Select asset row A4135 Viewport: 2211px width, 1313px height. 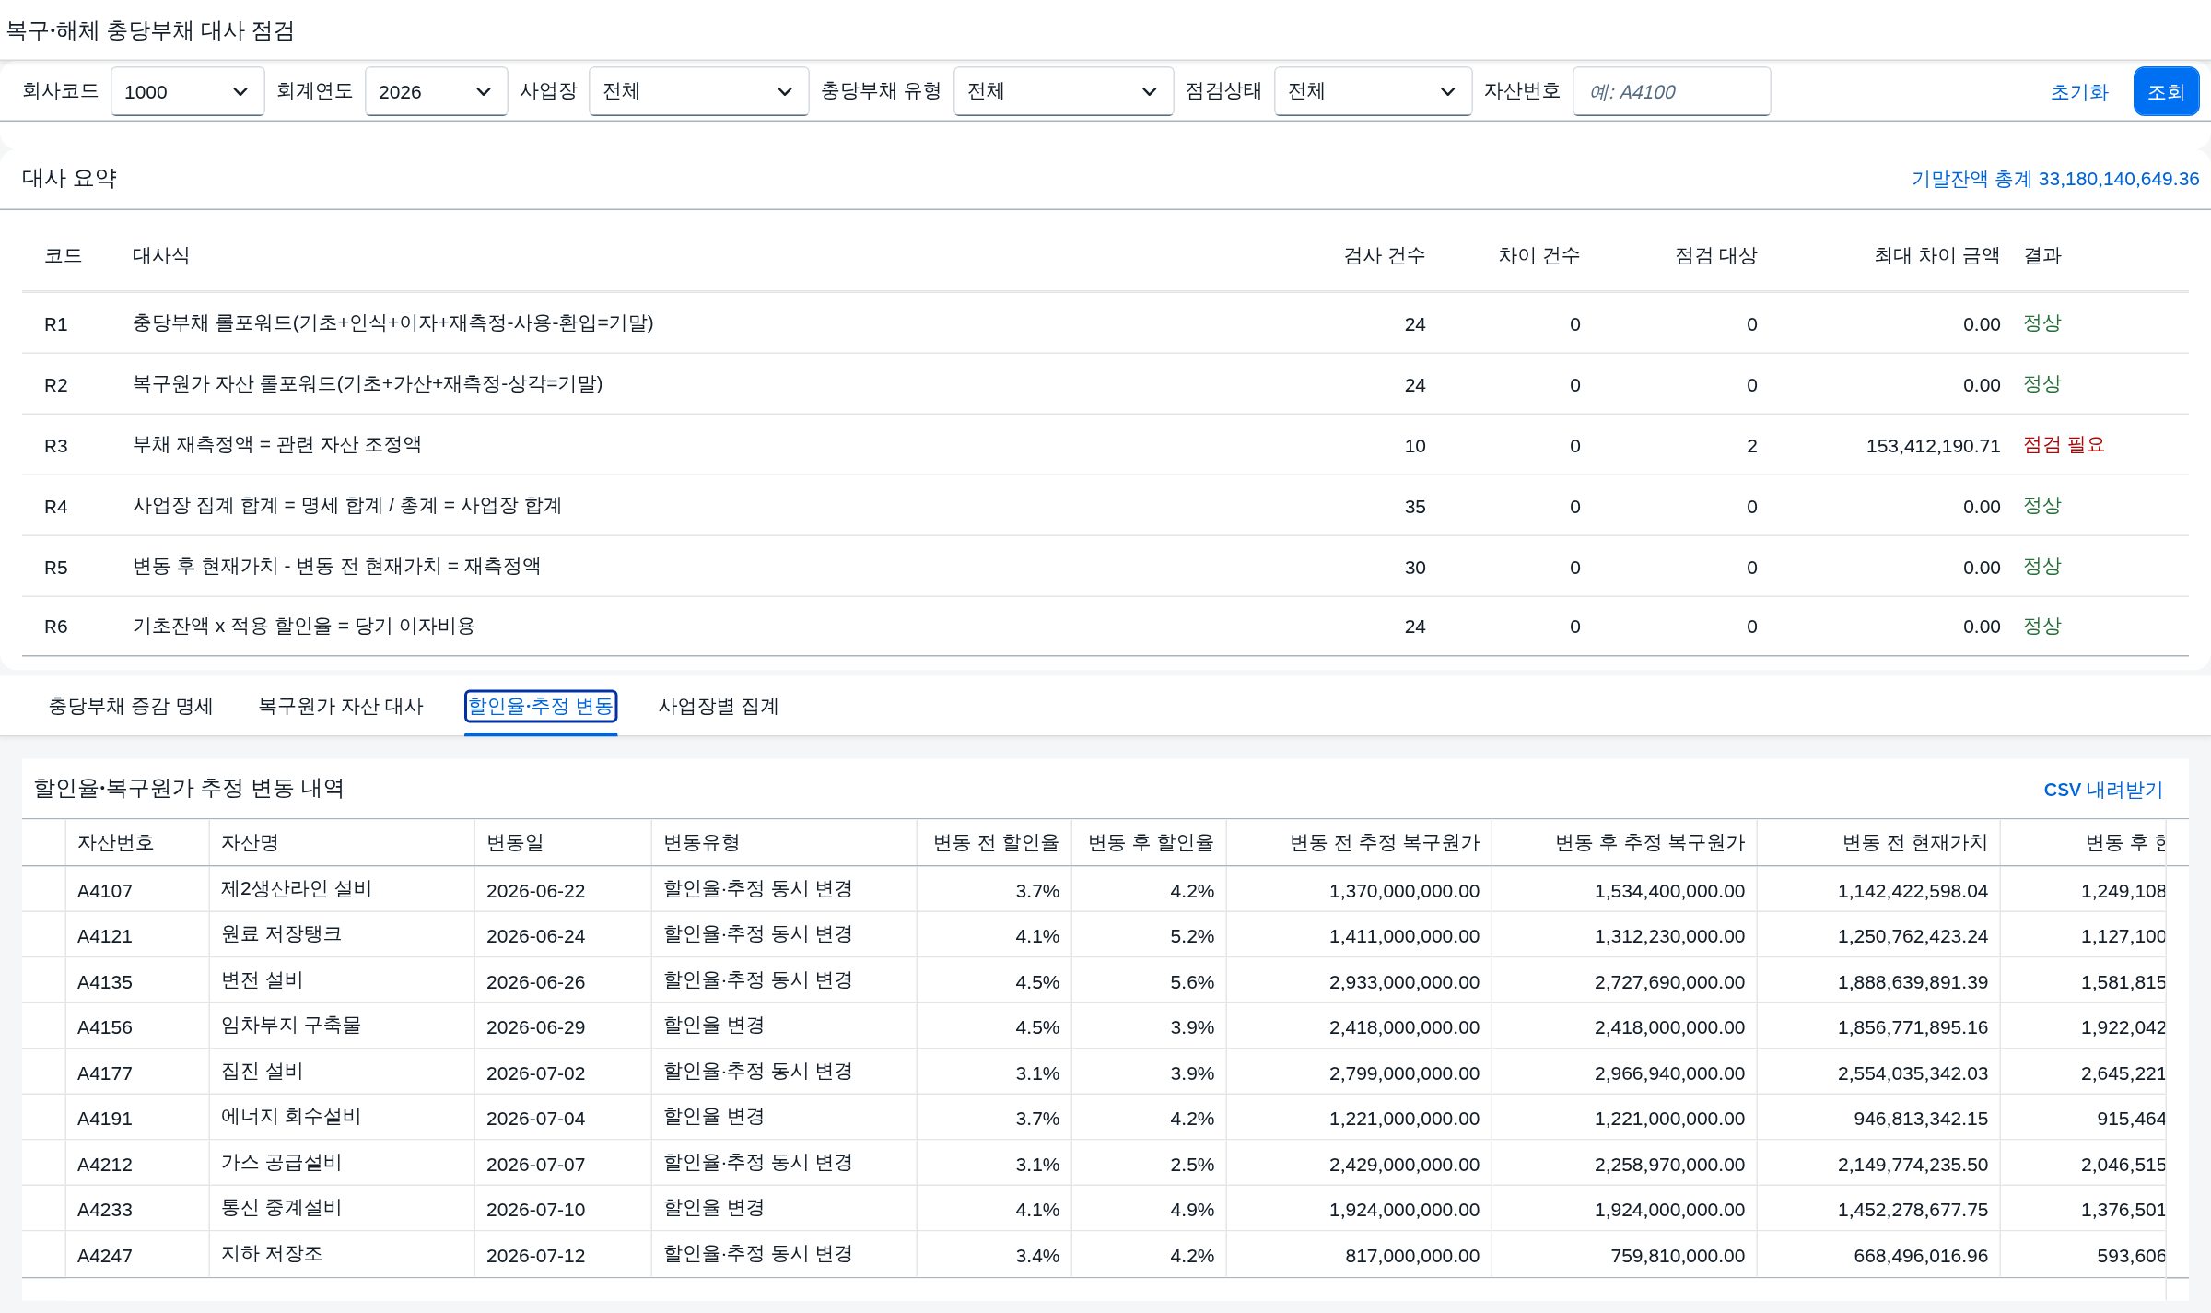point(1094,981)
